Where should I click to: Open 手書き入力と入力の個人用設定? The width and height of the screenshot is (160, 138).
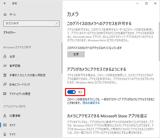click(28, 75)
